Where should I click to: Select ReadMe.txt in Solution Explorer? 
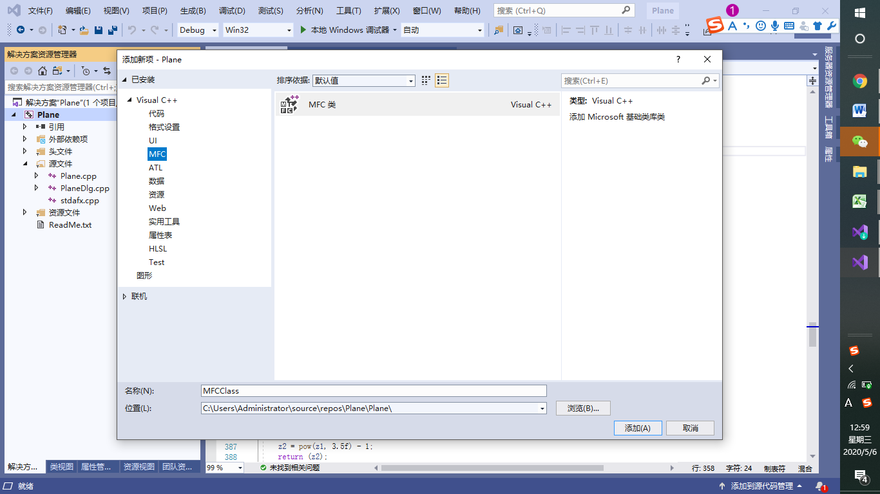point(70,225)
